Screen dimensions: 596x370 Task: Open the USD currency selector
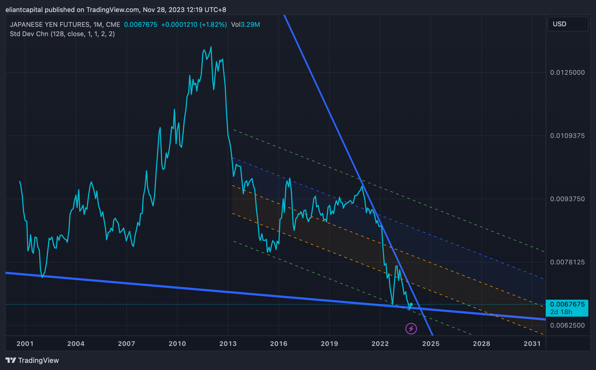point(568,24)
